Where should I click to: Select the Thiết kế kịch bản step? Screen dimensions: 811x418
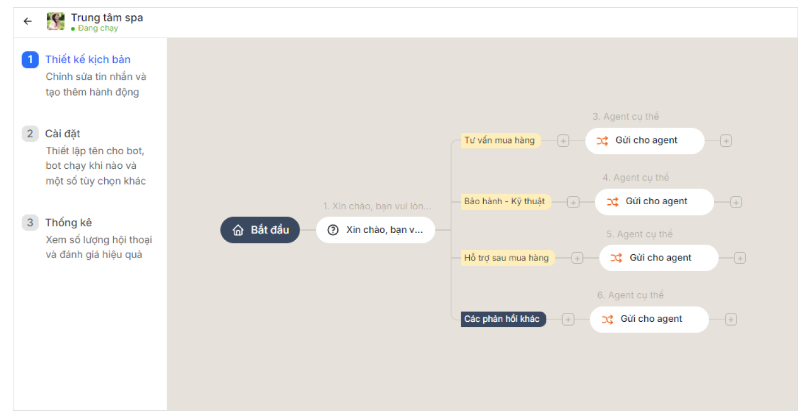[x=88, y=60]
